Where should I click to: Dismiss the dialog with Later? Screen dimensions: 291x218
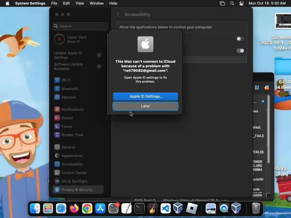click(x=145, y=106)
